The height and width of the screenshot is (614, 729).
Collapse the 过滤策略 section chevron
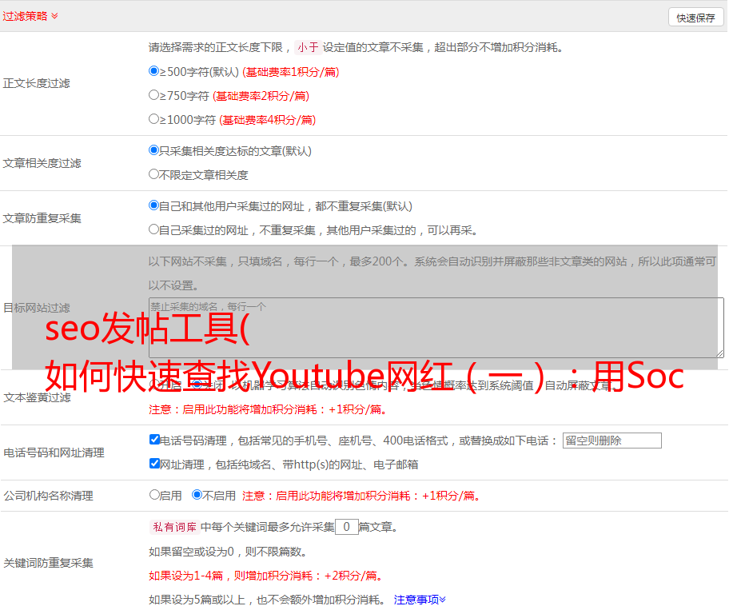(54, 16)
